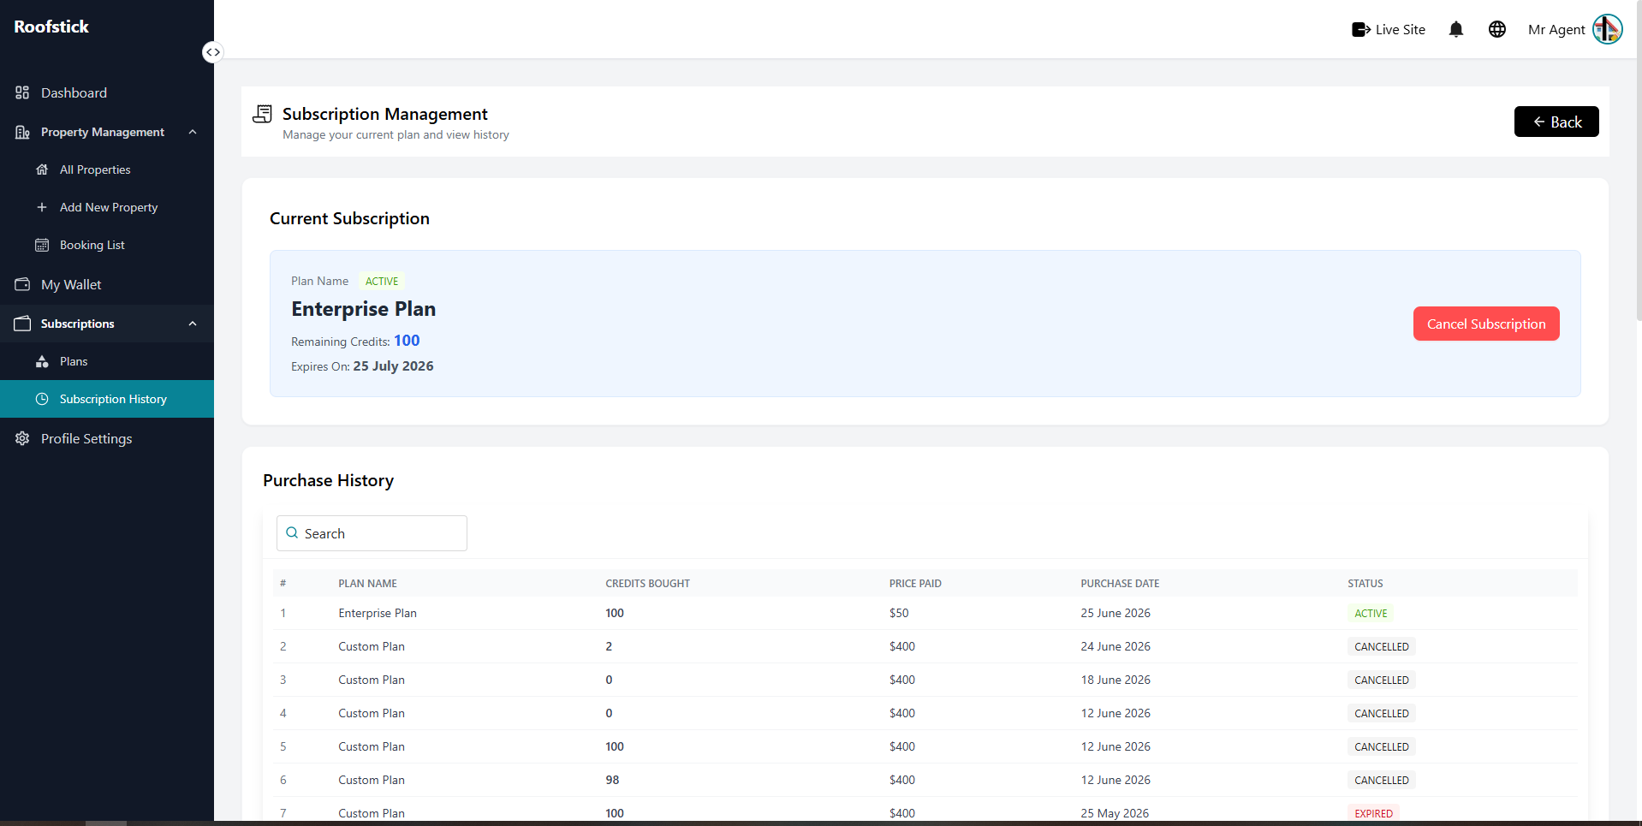This screenshot has height=826, width=1642.
Task: Click the PURCHASE DATE column header
Action: 1120,584
